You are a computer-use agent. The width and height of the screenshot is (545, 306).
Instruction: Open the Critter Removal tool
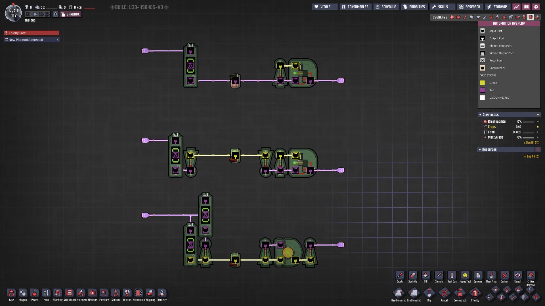[531, 275]
